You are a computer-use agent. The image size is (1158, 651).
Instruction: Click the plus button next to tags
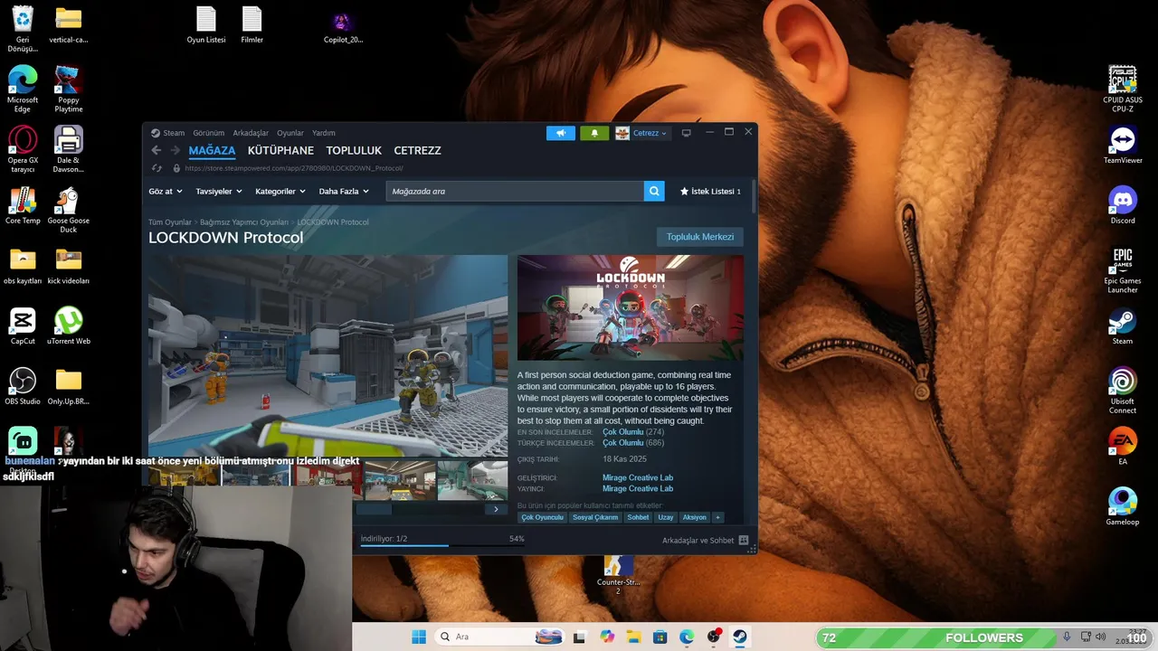point(717,517)
